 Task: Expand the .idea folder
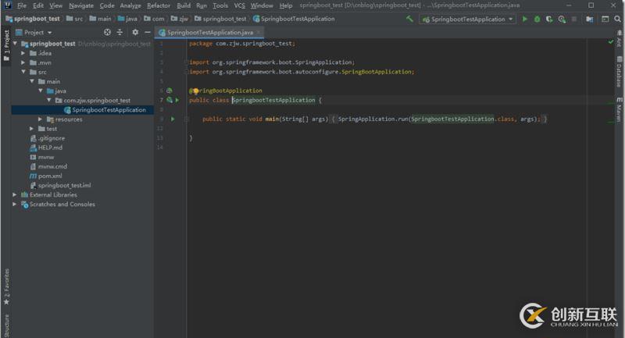(x=23, y=53)
